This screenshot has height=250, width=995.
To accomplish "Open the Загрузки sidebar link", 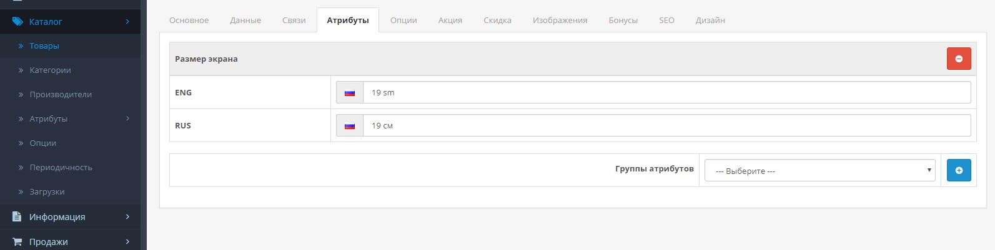I will click(47, 192).
